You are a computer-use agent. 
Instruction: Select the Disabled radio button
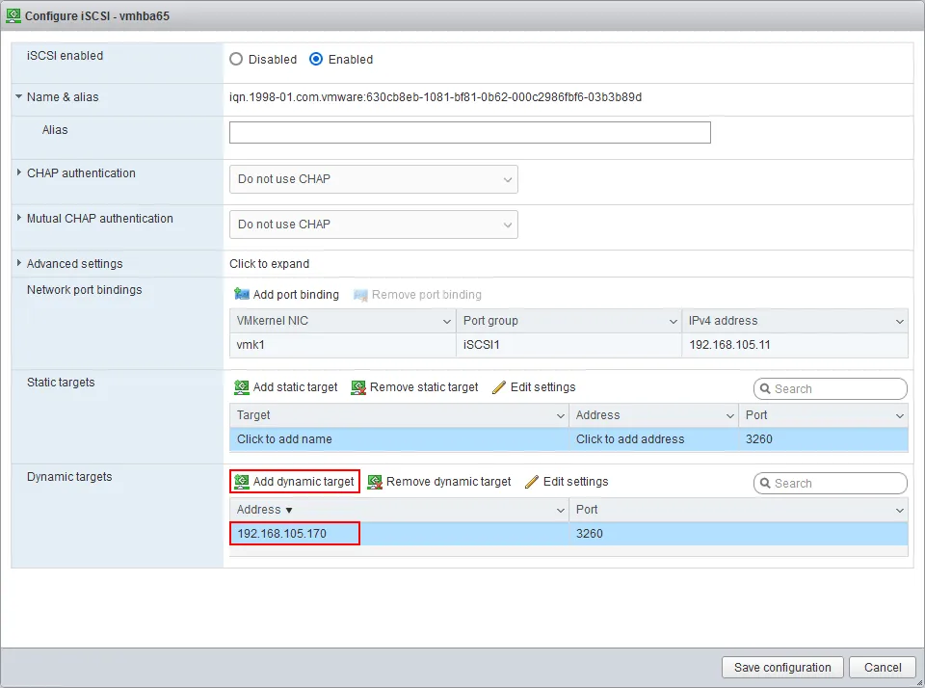coord(236,59)
